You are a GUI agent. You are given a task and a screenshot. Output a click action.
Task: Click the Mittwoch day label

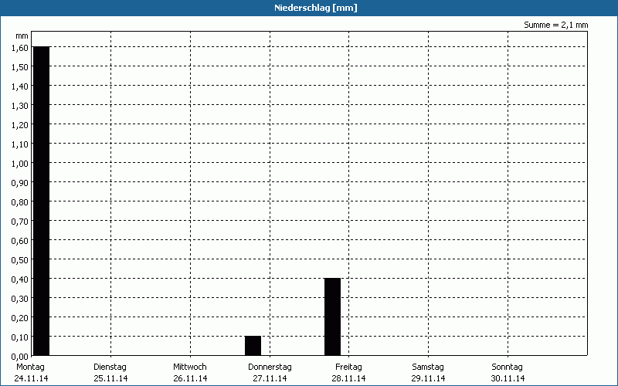(190, 367)
